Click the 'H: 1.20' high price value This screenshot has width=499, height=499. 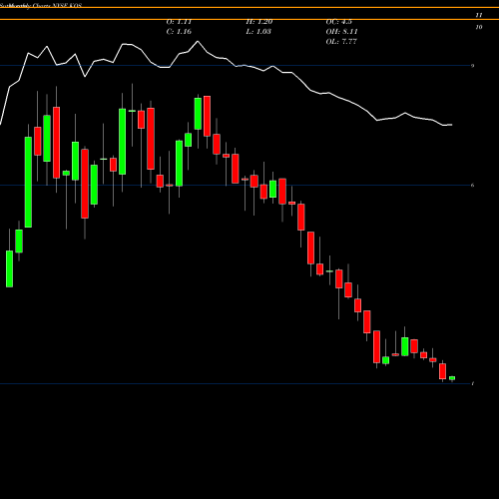(259, 22)
